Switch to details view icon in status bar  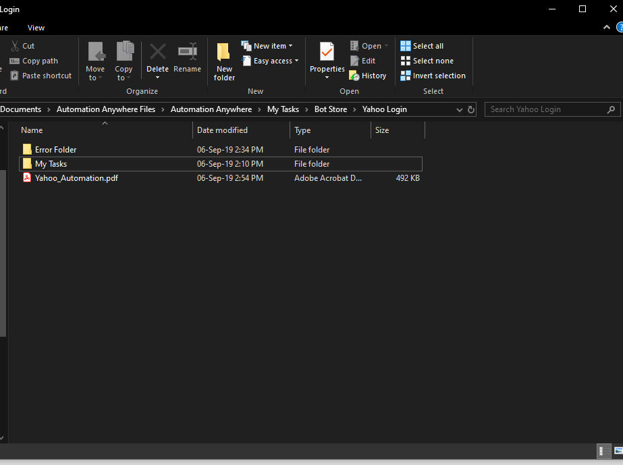pyautogui.click(x=601, y=451)
